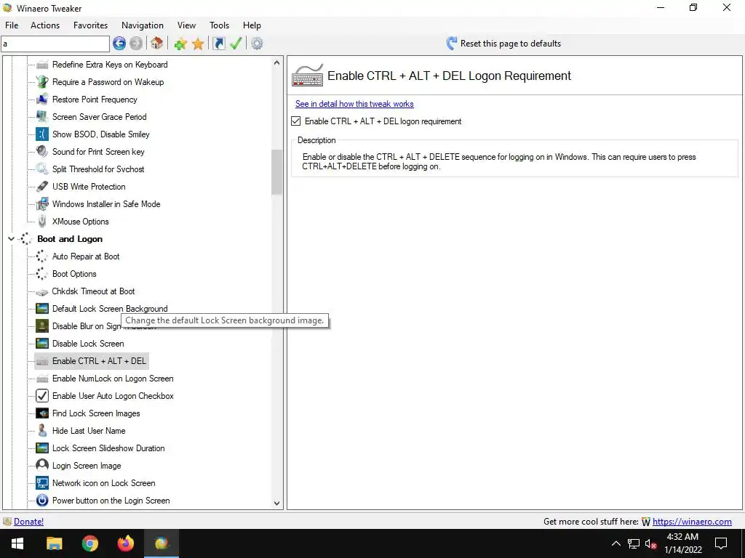
Task: Select Lock Screen Slideshow Duration
Action: [x=108, y=448]
